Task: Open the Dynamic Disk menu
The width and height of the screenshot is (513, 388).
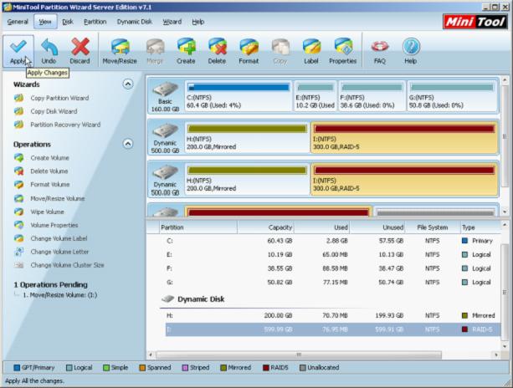Action: click(x=135, y=22)
